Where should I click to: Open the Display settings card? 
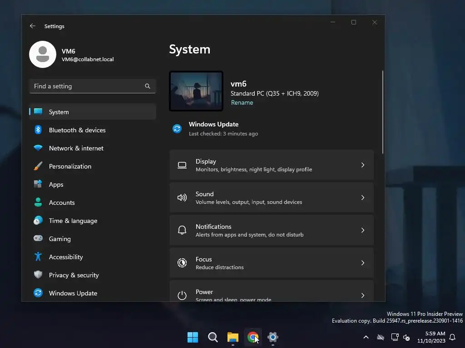click(272, 165)
